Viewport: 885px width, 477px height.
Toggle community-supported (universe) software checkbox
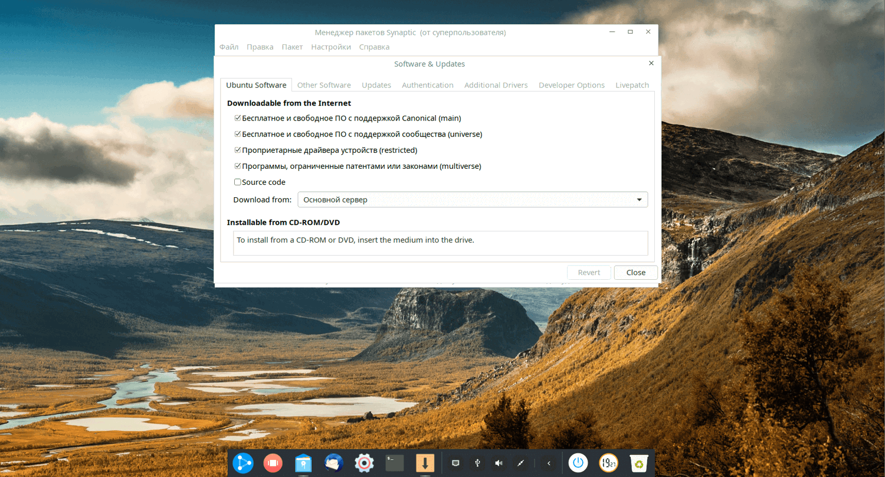[238, 134]
